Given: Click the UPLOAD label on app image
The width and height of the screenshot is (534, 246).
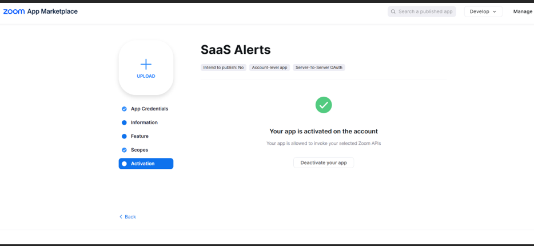Looking at the screenshot, I should (146, 76).
